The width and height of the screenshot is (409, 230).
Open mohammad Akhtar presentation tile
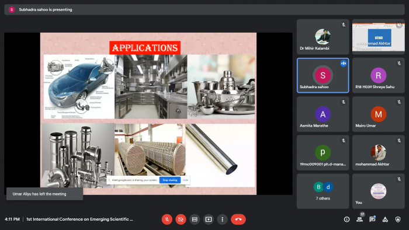(x=379, y=37)
